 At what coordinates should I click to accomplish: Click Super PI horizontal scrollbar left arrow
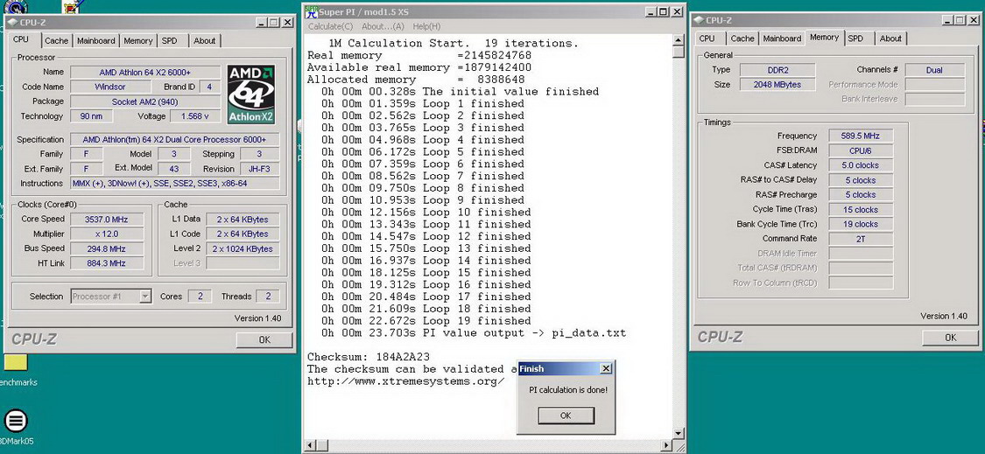pyautogui.click(x=309, y=445)
